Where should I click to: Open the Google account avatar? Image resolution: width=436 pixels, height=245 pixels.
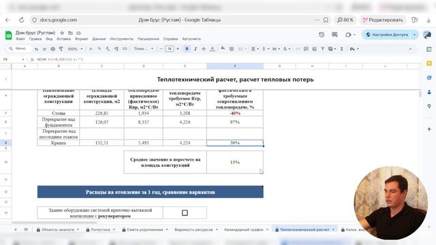427,35
